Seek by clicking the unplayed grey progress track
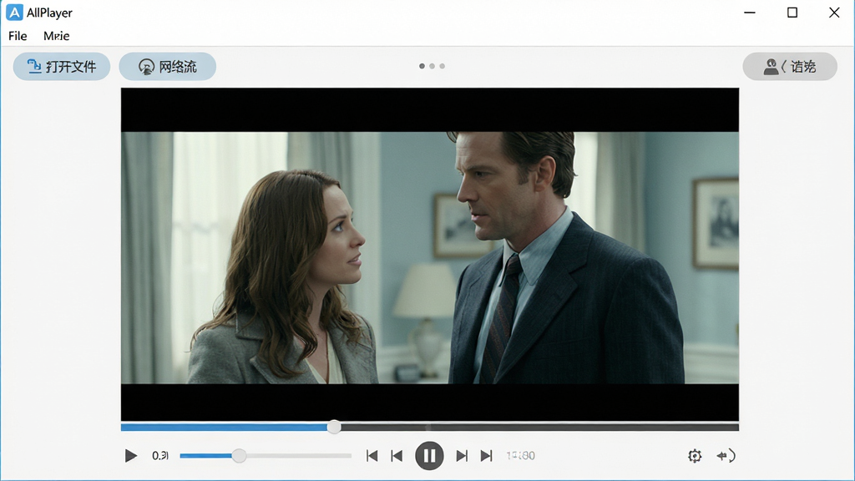Viewport: 855px width, 481px height. tap(540, 428)
